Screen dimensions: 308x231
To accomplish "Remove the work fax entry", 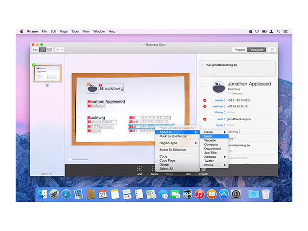I will 205,106.
